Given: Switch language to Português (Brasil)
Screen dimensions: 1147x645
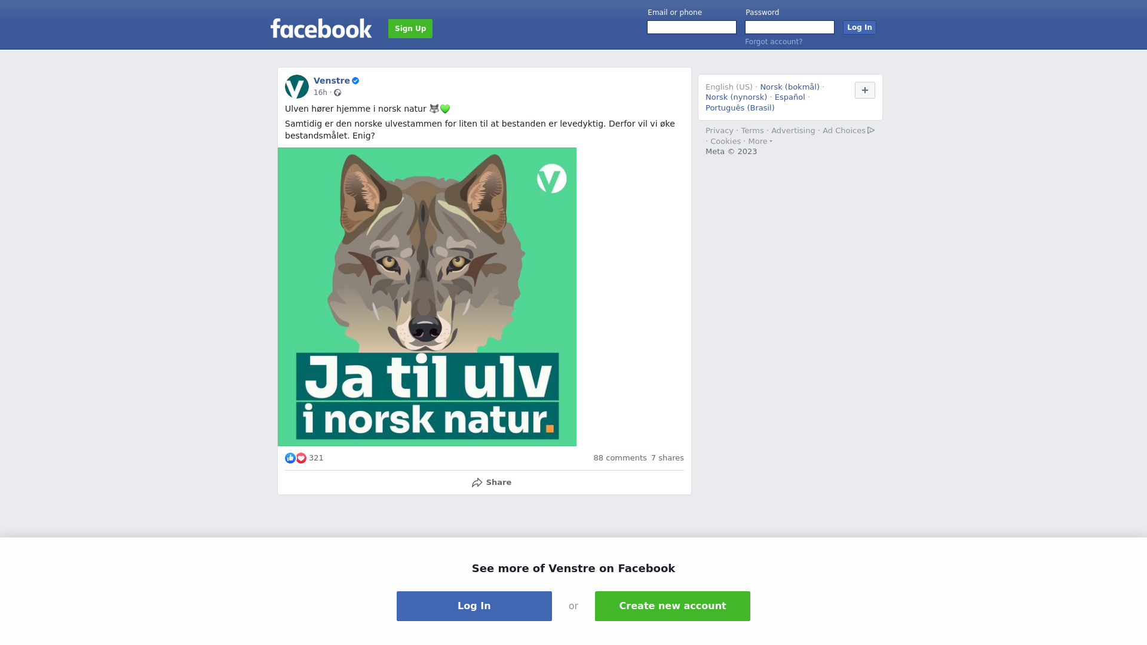Looking at the screenshot, I should click(x=740, y=108).
